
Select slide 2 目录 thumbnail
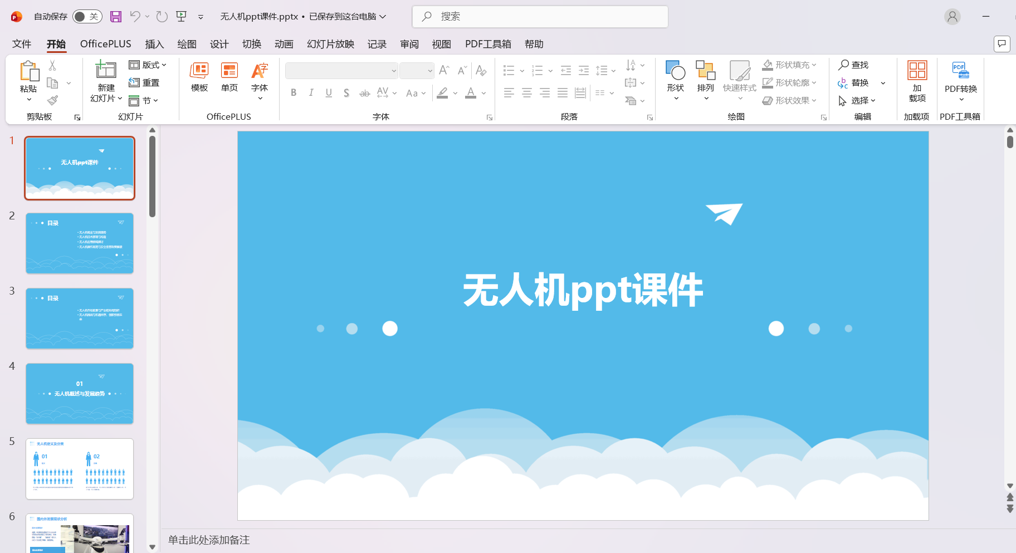[80, 243]
